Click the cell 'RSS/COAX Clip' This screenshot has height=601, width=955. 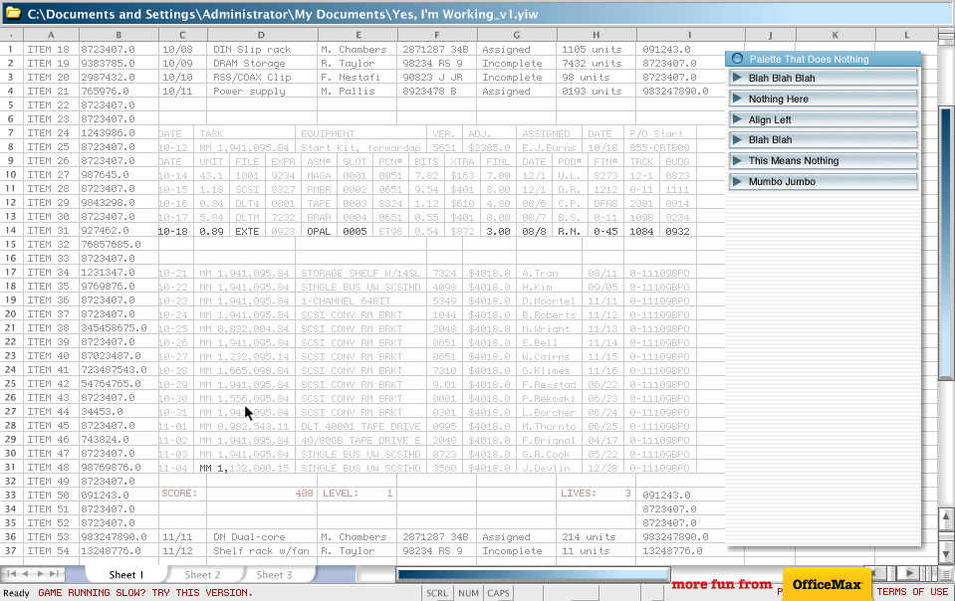tap(262, 78)
